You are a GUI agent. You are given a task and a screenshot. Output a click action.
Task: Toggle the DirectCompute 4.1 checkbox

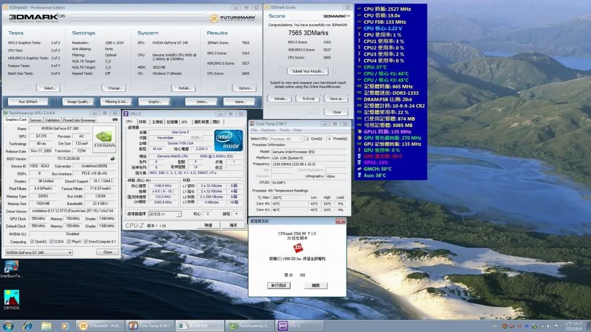86,241
